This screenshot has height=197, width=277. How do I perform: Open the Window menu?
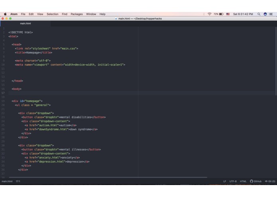coord(91,14)
